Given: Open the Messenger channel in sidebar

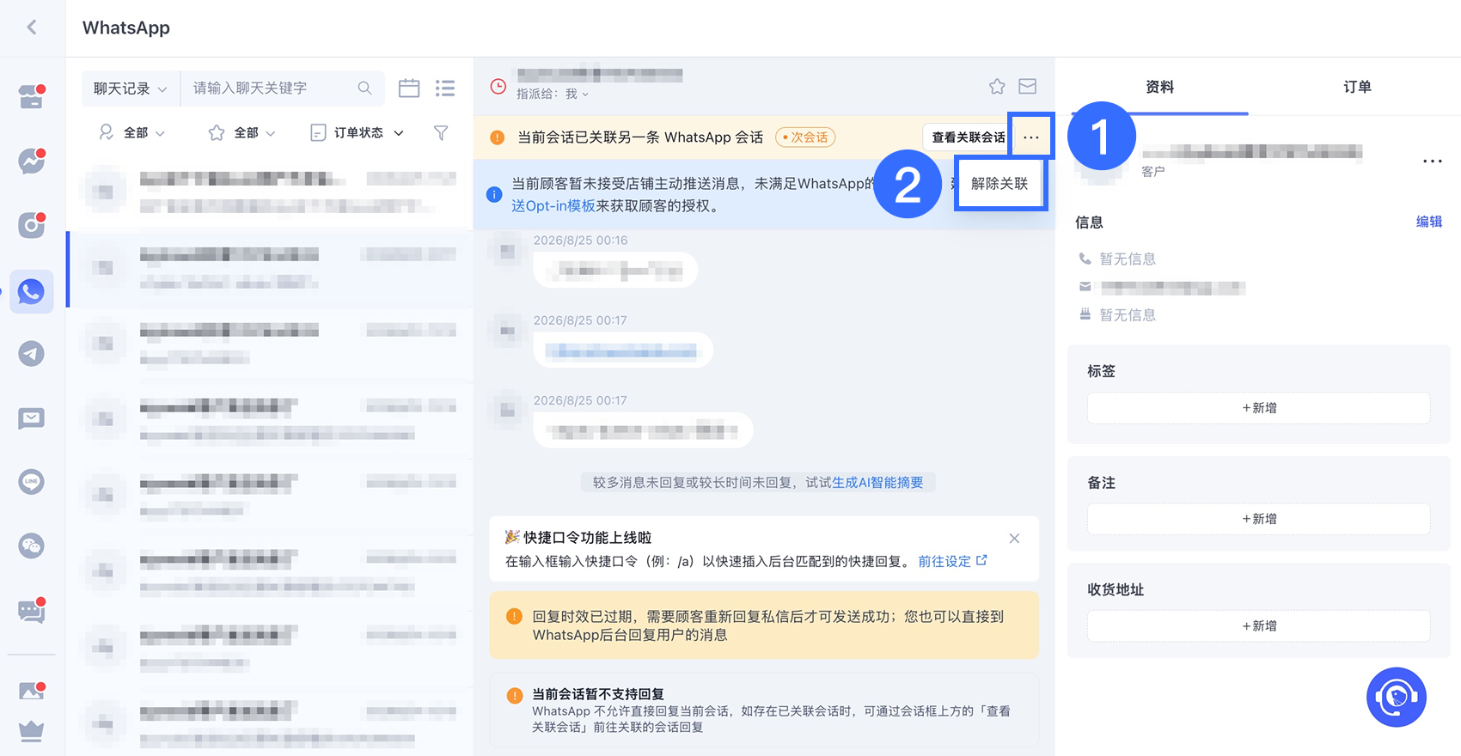Looking at the screenshot, I should tap(32, 161).
